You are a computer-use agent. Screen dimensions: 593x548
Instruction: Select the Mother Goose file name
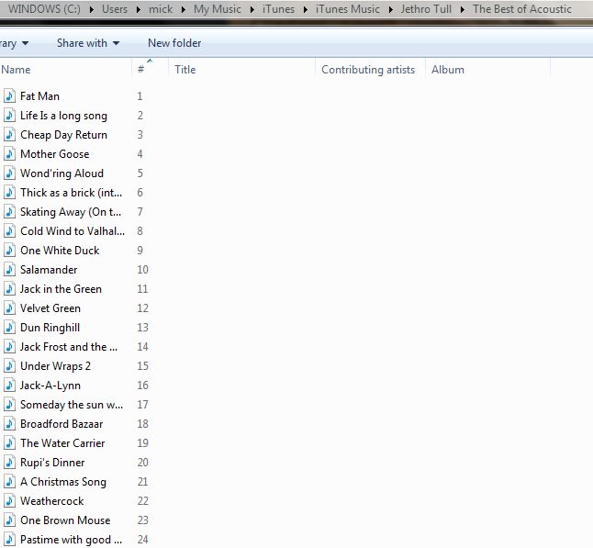click(x=54, y=154)
